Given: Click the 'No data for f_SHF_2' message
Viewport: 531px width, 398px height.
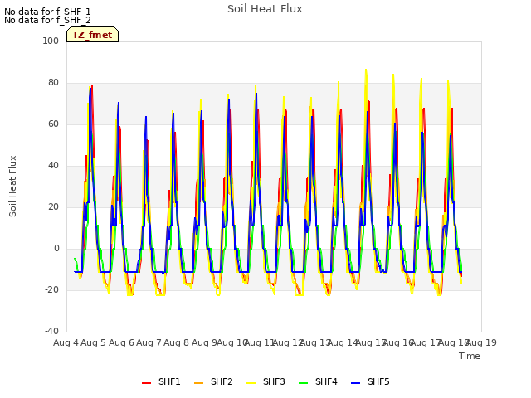Looking at the screenshot, I should 47,20.
